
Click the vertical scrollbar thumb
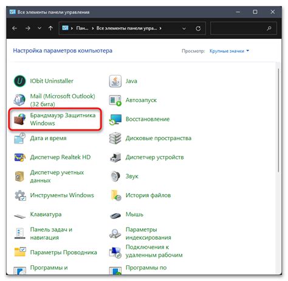coord(278,120)
